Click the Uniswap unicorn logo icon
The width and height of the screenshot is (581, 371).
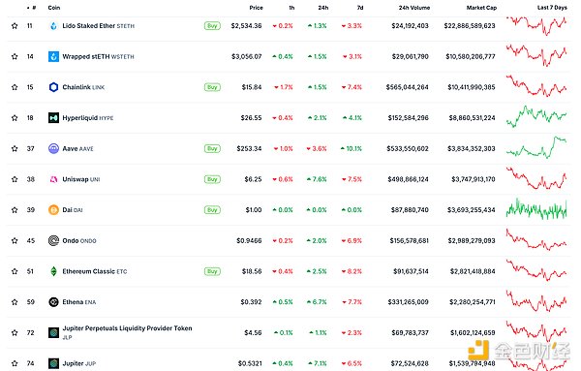point(53,179)
